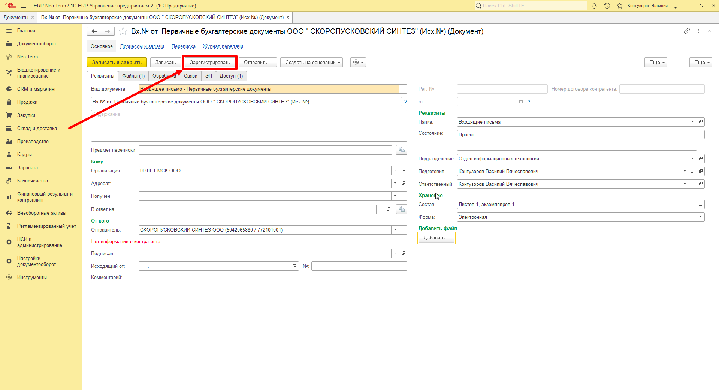Open notifications bell icon
The width and height of the screenshot is (719, 390).
click(x=594, y=6)
